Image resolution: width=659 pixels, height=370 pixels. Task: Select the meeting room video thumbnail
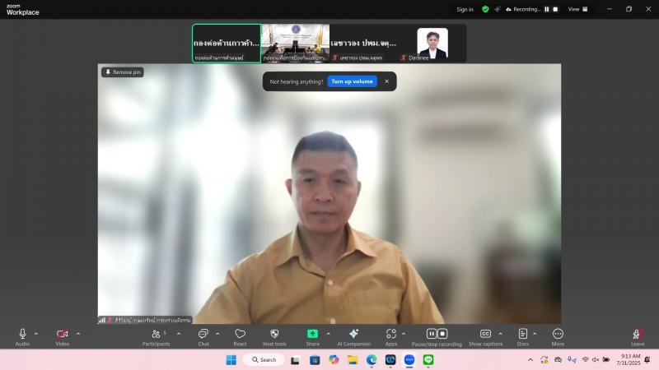pos(296,44)
